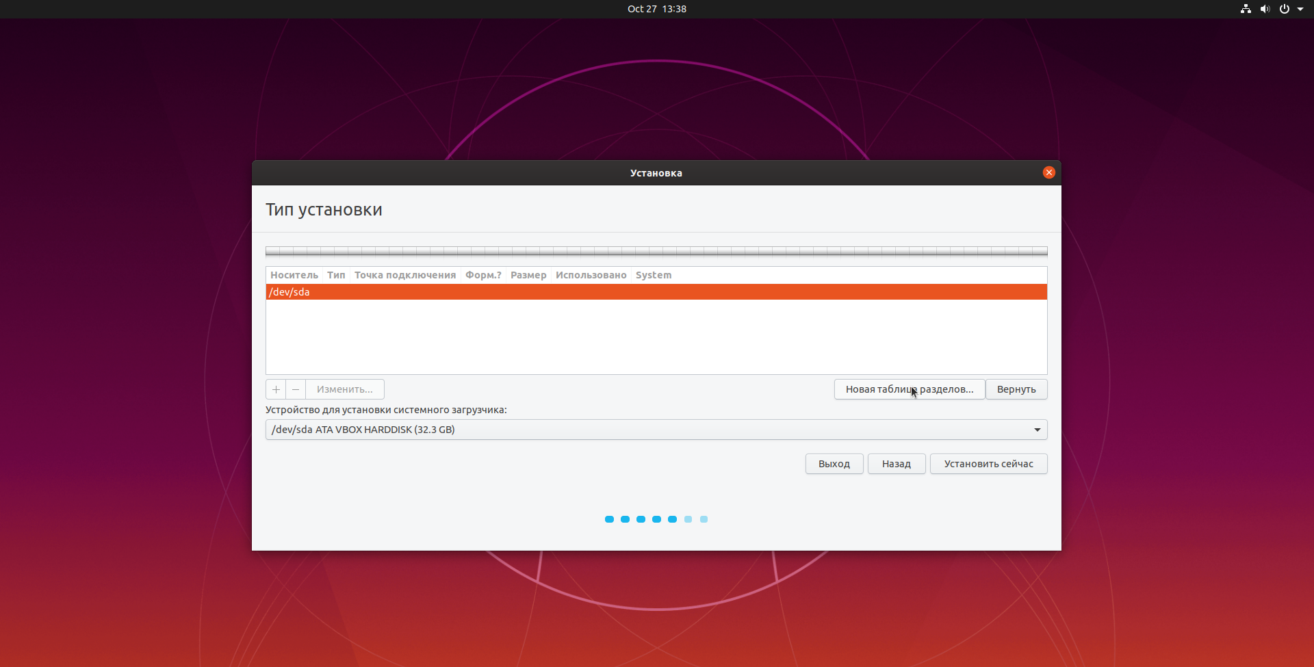
Task: Click the Носитель column header
Action: pos(294,275)
